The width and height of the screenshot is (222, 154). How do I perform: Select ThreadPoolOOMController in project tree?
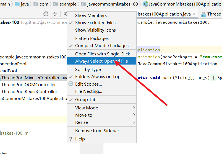click(x=28, y=85)
